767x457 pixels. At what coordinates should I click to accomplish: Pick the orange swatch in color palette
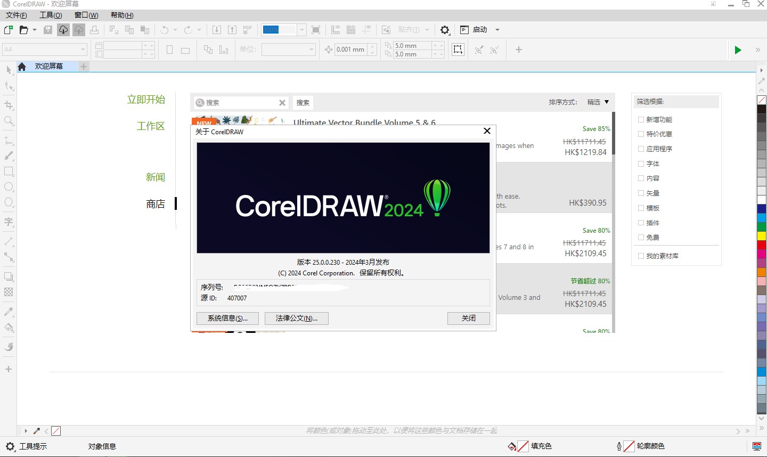762,272
